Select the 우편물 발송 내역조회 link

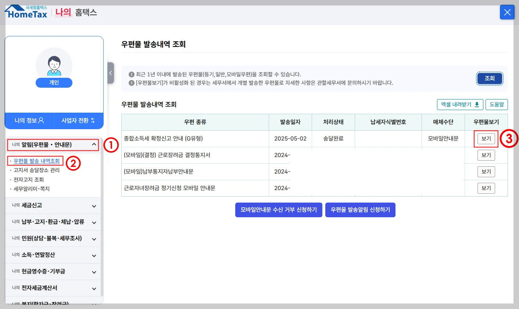[x=37, y=161]
